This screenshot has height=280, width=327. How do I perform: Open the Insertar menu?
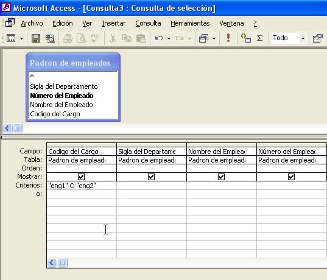[114, 23]
